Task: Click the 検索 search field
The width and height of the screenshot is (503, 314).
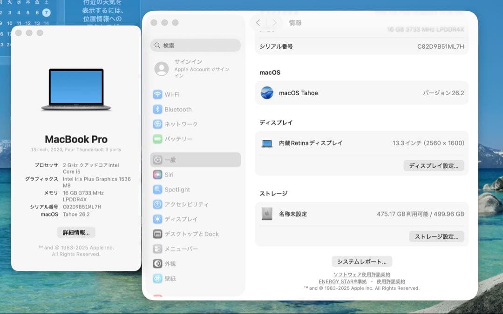Action: pos(195,46)
